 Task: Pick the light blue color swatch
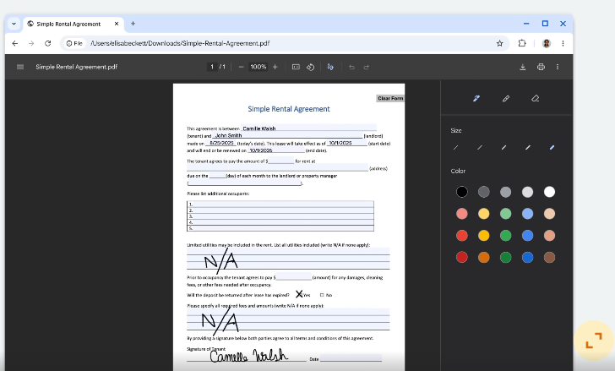click(x=527, y=214)
